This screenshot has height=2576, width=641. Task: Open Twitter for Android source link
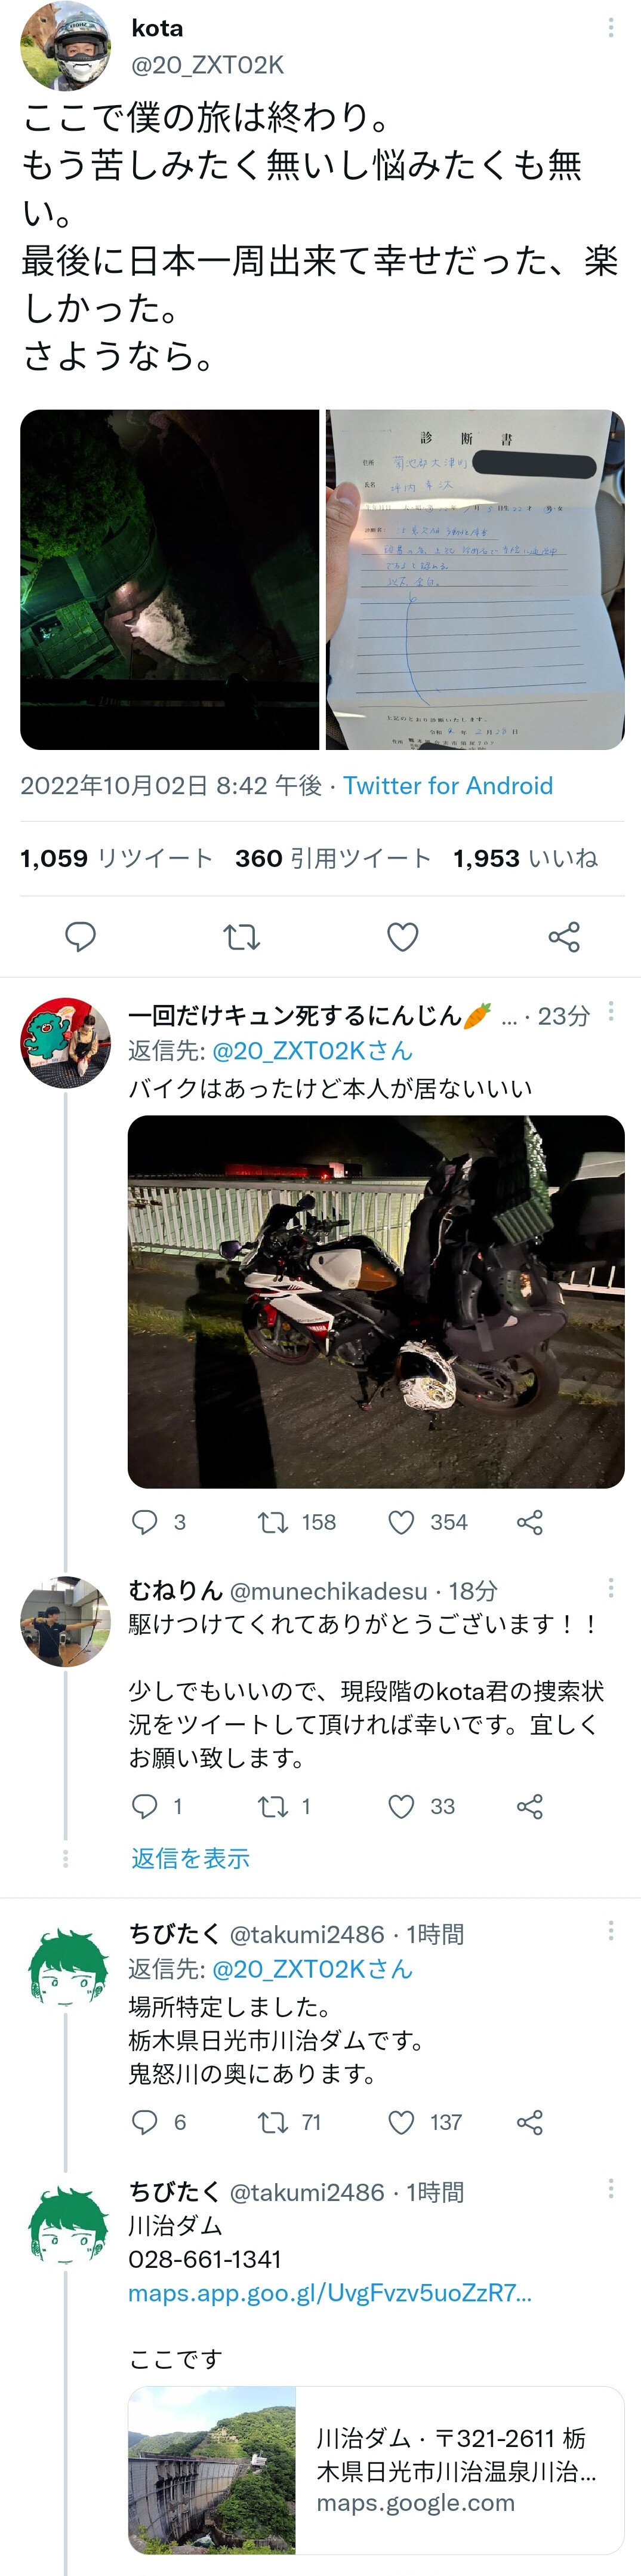click(x=448, y=786)
